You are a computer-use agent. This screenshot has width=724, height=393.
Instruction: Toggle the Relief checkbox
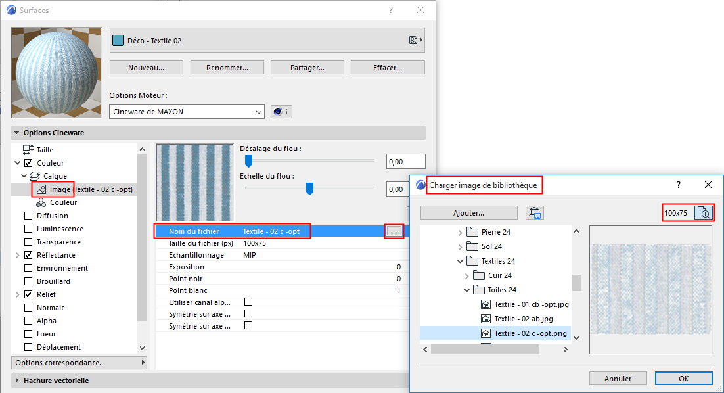[x=28, y=294]
